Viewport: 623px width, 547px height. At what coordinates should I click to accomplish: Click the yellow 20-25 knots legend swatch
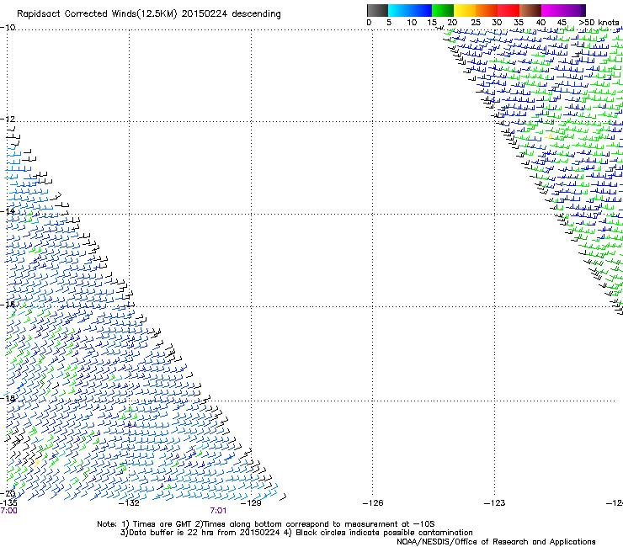coord(465,10)
